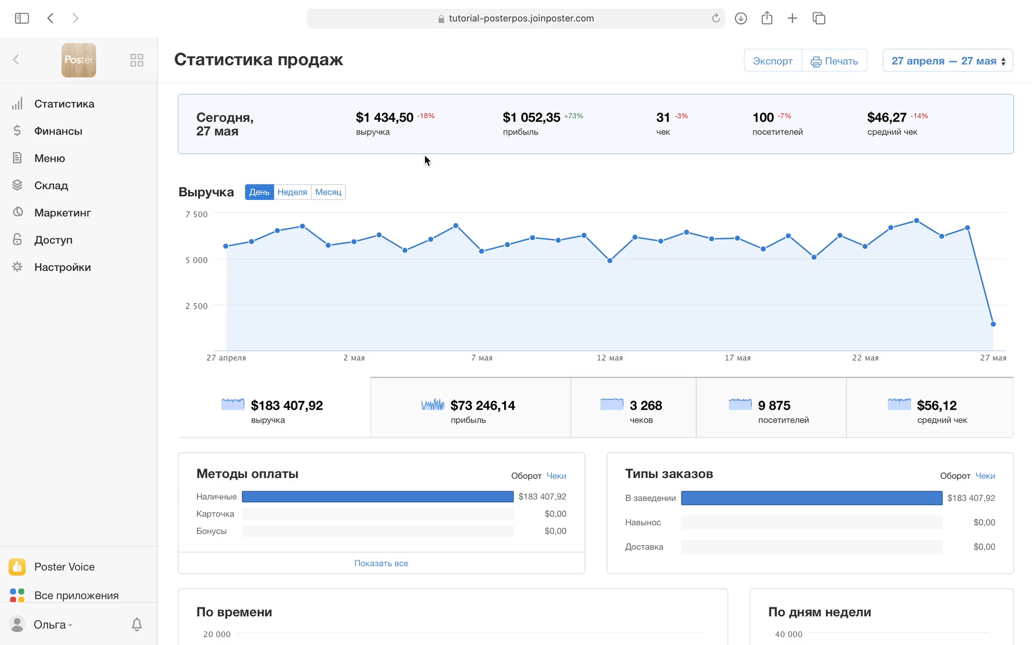Expand the Ольга user account menu
Viewport: 1032px width, 645px height.
(52, 625)
